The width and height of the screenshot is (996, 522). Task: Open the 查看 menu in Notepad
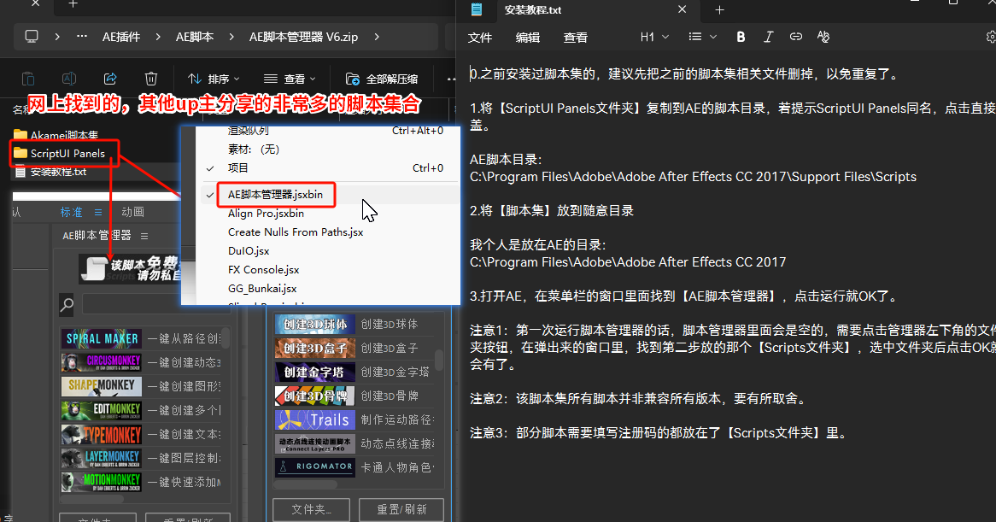tap(575, 38)
